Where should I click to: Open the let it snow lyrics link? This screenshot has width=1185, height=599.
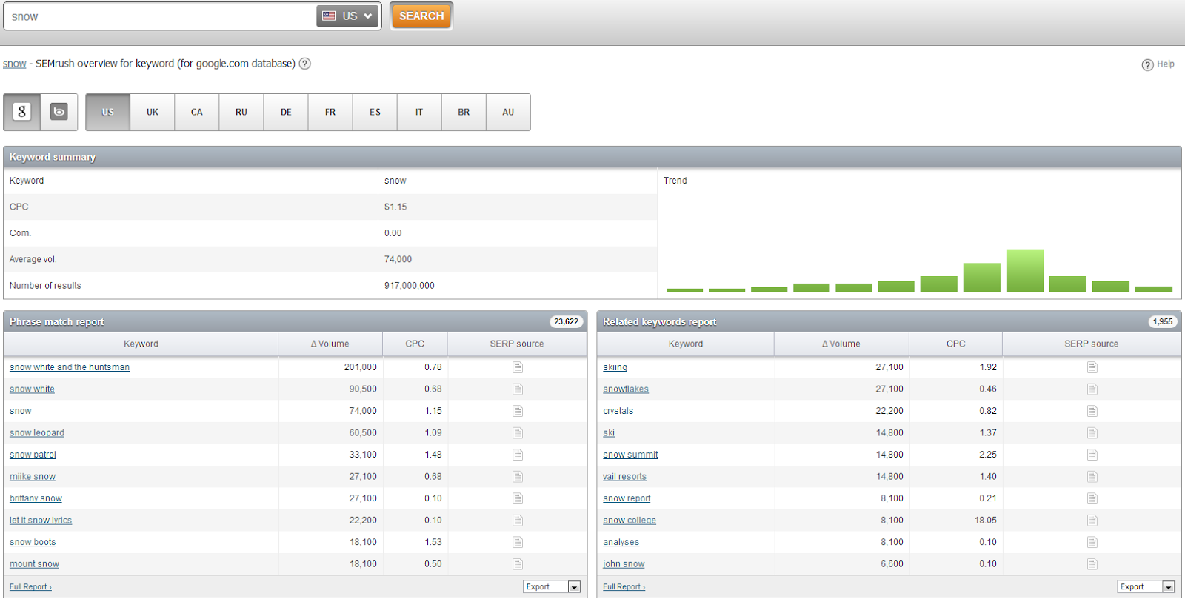pyautogui.click(x=41, y=521)
